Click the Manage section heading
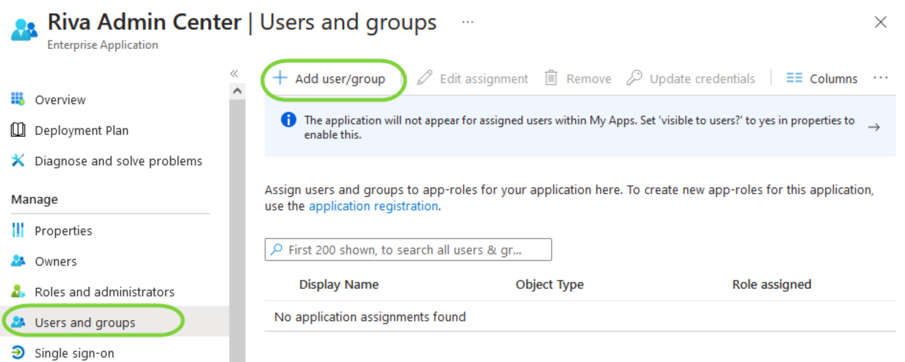 coord(34,199)
